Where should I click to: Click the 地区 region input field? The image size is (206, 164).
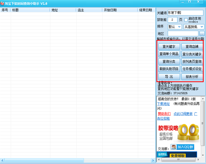tap(183, 34)
